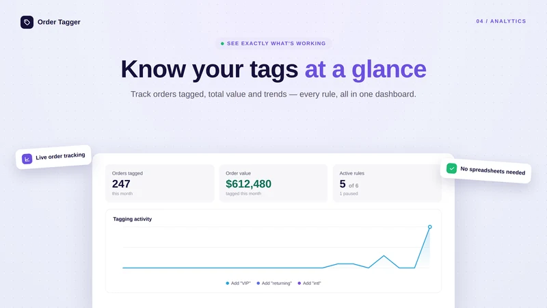Click the "1 paused" text
Viewport: 547px width, 308px height.
[x=349, y=194]
